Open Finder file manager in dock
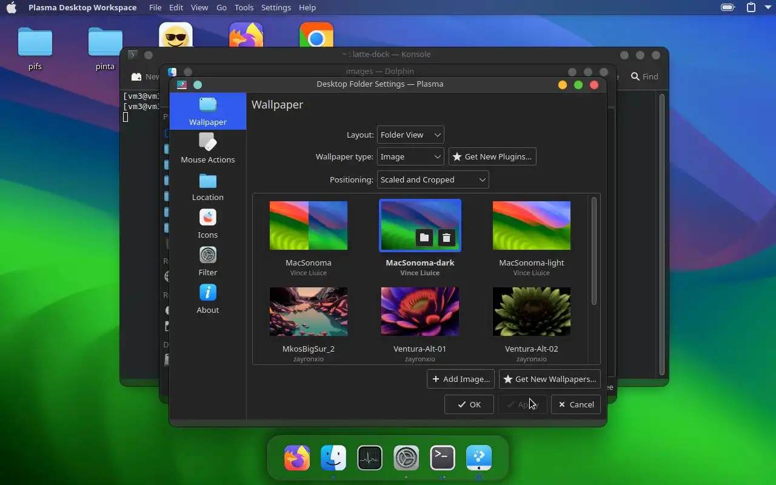 (333, 458)
